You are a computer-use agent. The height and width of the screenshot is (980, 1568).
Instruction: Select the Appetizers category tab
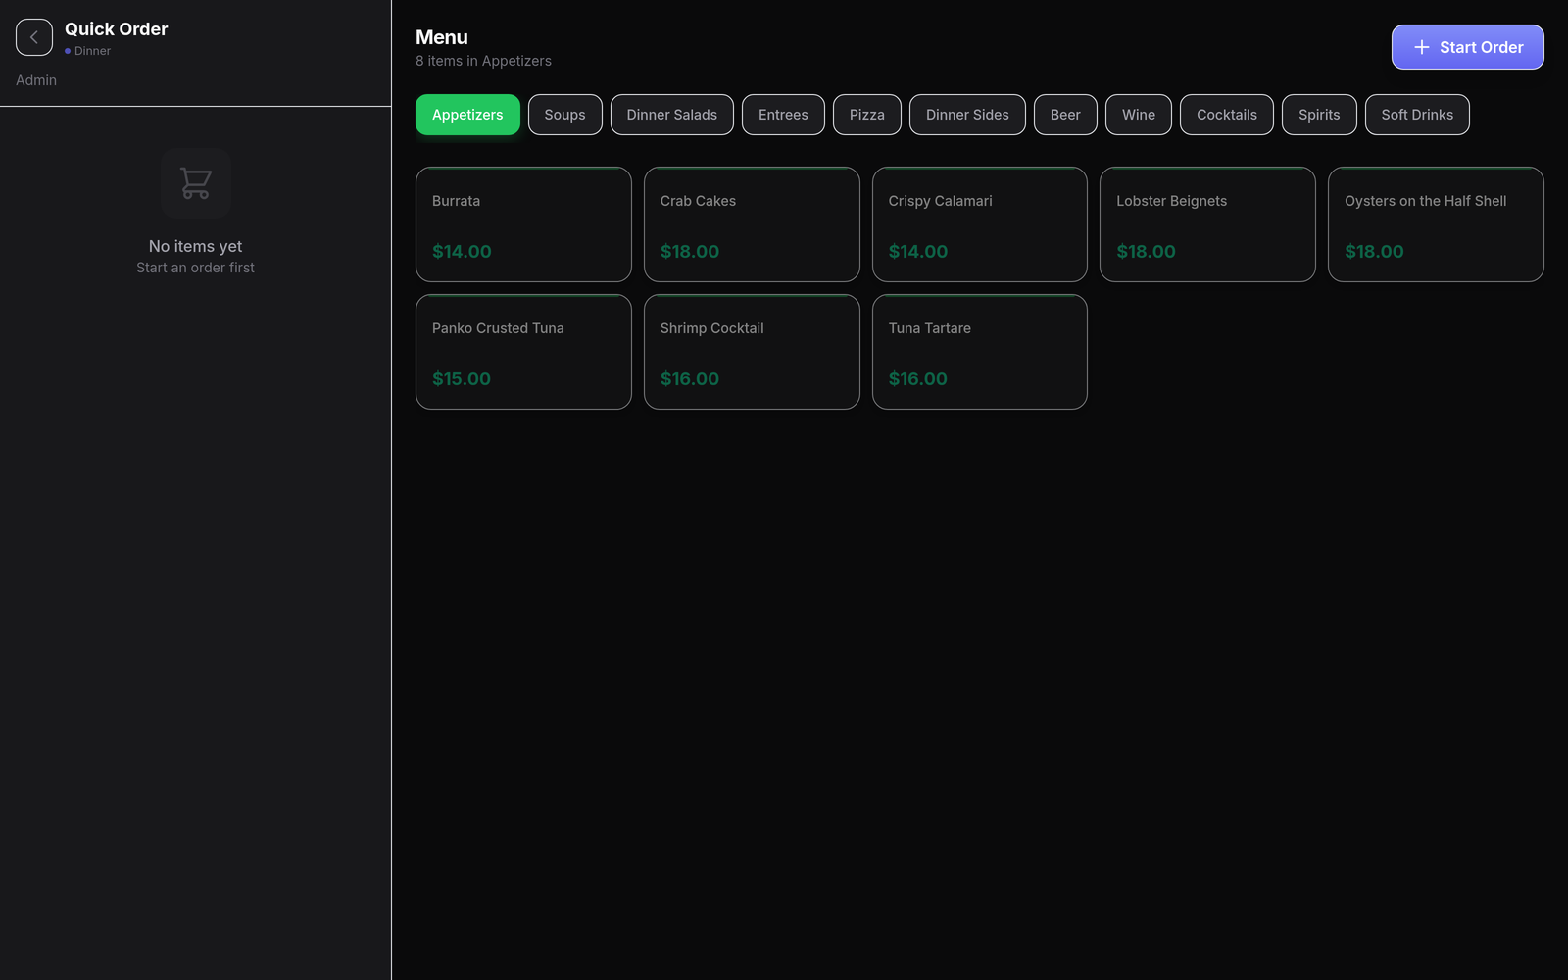tap(467, 115)
